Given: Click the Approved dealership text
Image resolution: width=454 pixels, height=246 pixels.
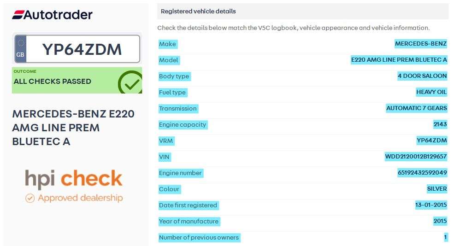Looking at the screenshot, I should click(x=80, y=198).
